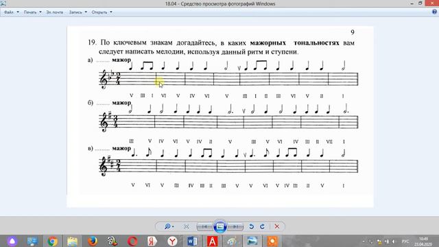Show hidden tray icons arrow
Viewport: 439px width, 247px height.
click(364, 242)
